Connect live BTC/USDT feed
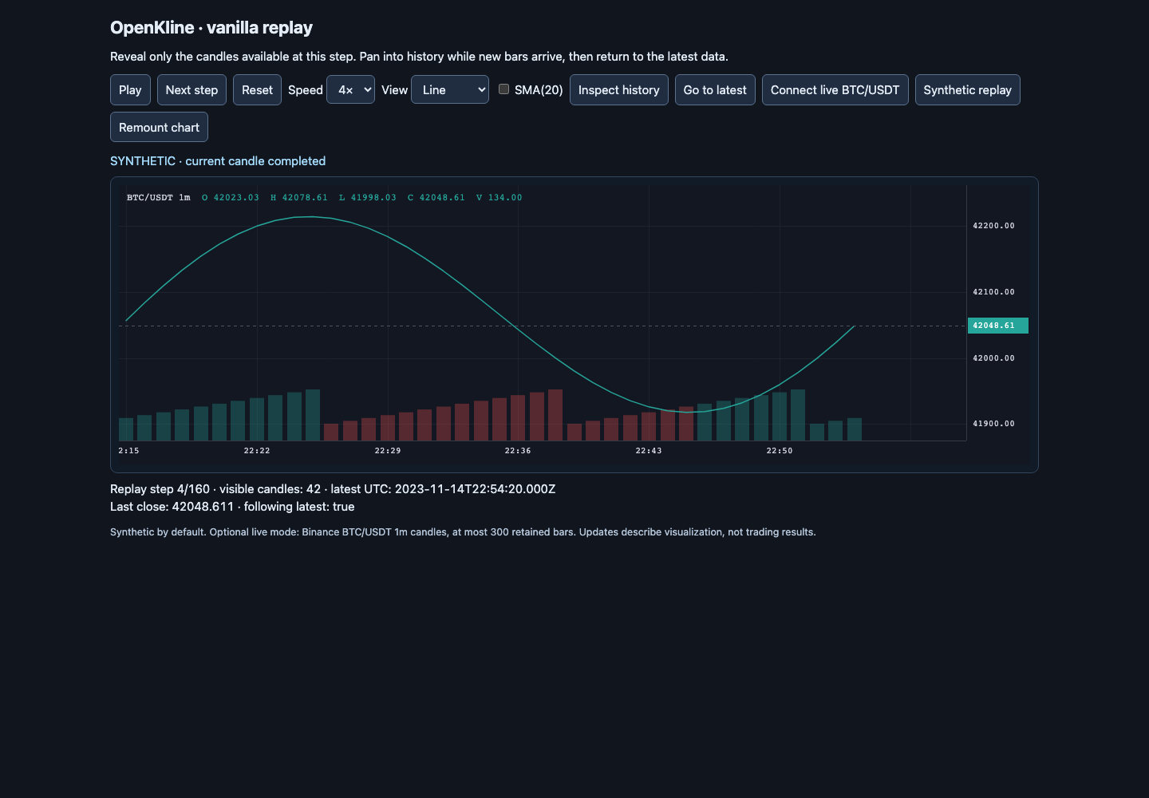The width and height of the screenshot is (1149, 798). [835, 90]
